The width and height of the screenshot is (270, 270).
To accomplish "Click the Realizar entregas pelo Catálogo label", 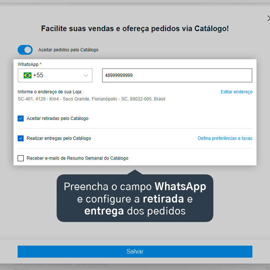I will 59,138.
